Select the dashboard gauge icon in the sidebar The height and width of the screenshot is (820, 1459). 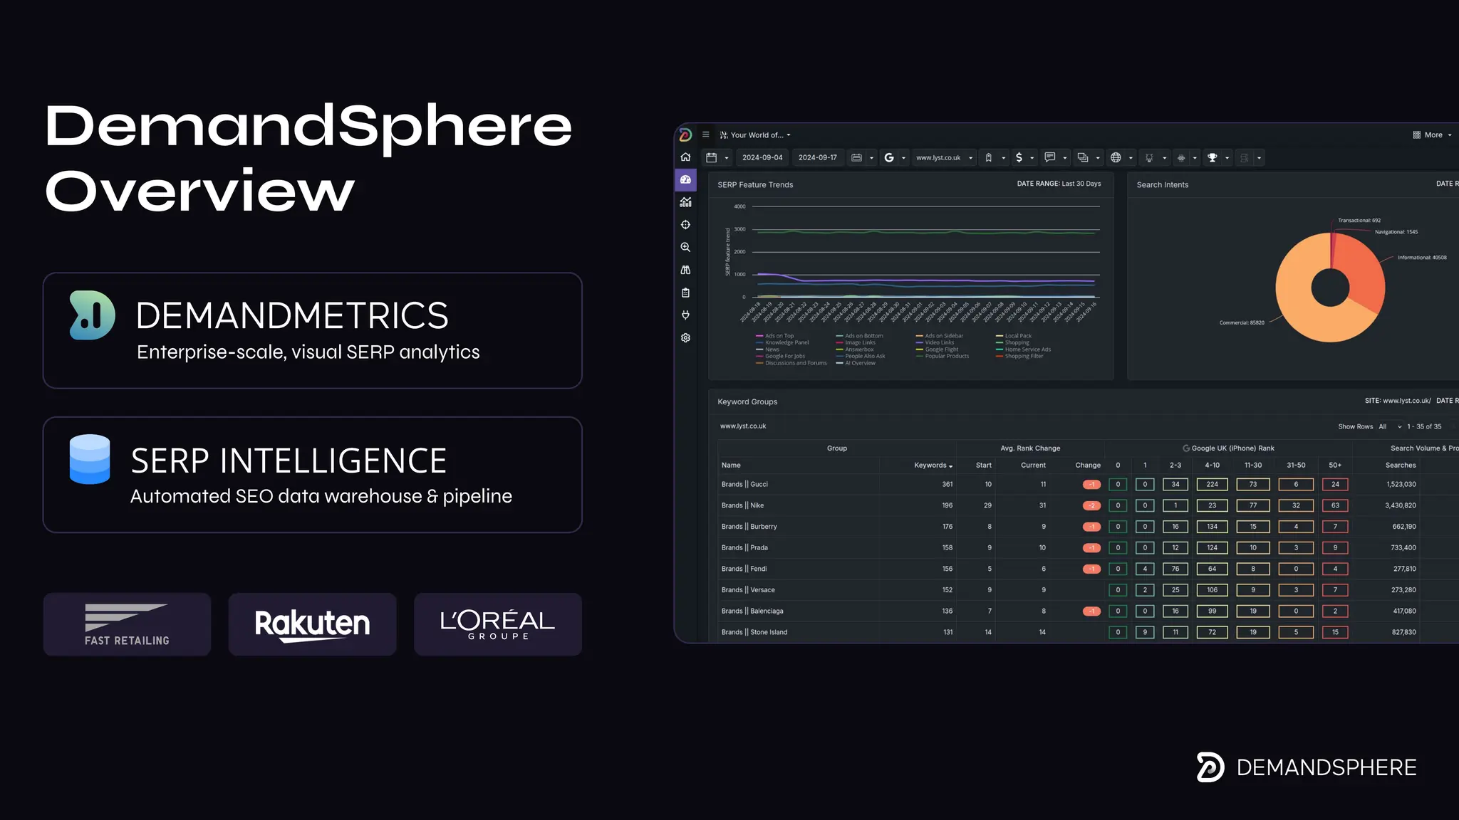coord(685,179)
